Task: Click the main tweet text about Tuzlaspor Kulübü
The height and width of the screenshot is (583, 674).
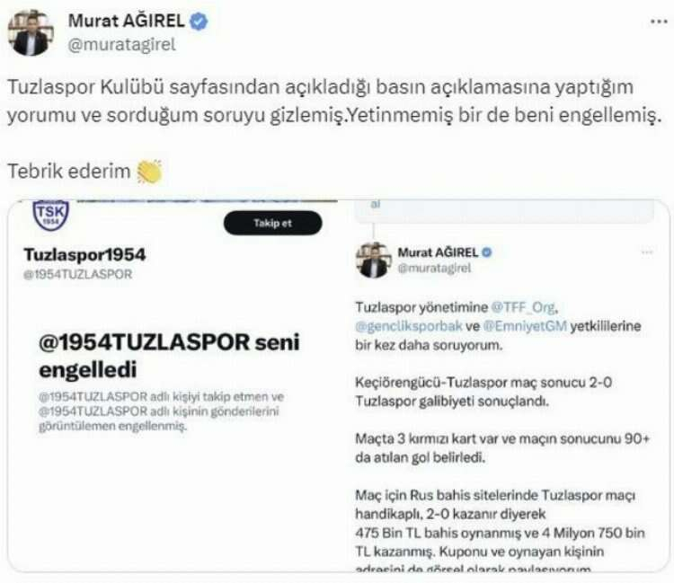Action: coord(334,101)
